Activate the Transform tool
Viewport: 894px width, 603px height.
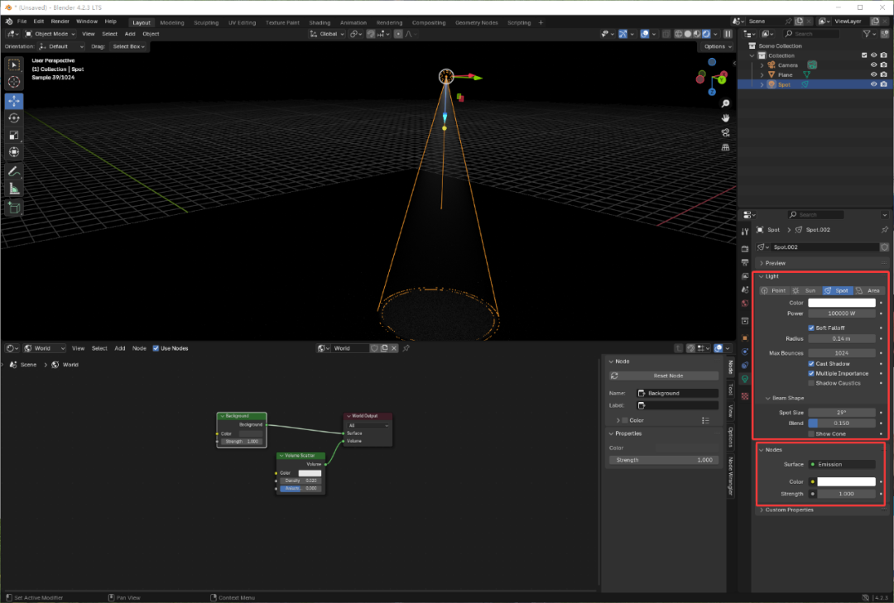(14, 152)
